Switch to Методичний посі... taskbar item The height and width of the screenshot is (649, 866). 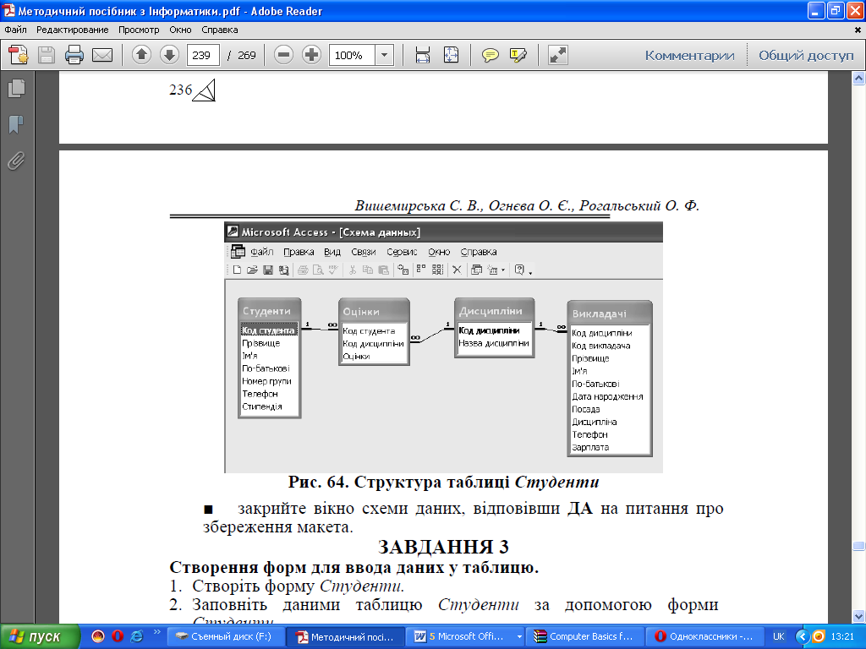pos(345,636)
